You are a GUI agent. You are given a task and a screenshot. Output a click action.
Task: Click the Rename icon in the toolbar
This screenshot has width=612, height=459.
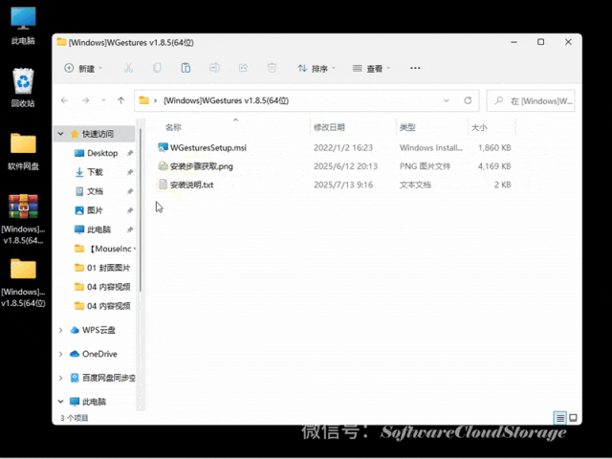point(214,68)
